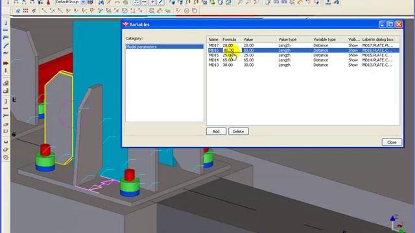This screenshot has width=415, height=233.
Task: Toggle the first blue snap switch in snapping toolbar
Action: (18, 11)
